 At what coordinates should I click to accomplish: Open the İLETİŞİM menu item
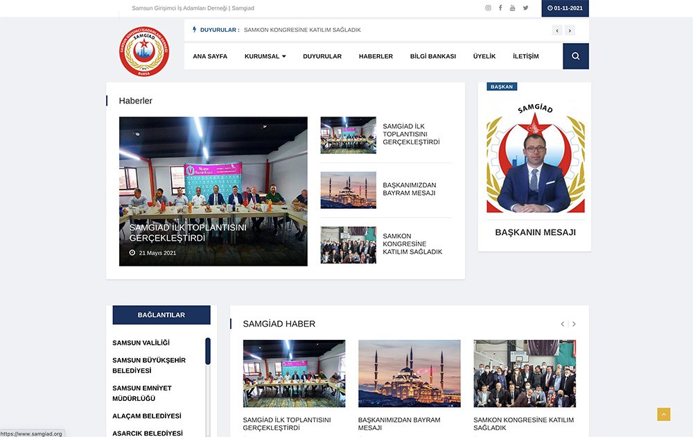click(525, 56)
